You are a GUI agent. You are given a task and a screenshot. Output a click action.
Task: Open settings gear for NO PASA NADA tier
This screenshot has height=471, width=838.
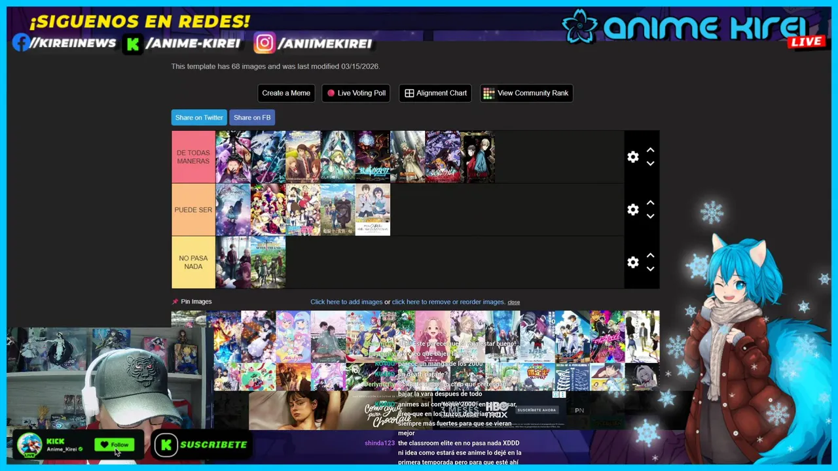[x=632, y=262]
